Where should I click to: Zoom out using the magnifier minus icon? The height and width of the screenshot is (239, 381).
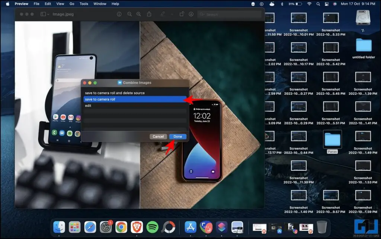pyautogui.click(x=129, y=14)
